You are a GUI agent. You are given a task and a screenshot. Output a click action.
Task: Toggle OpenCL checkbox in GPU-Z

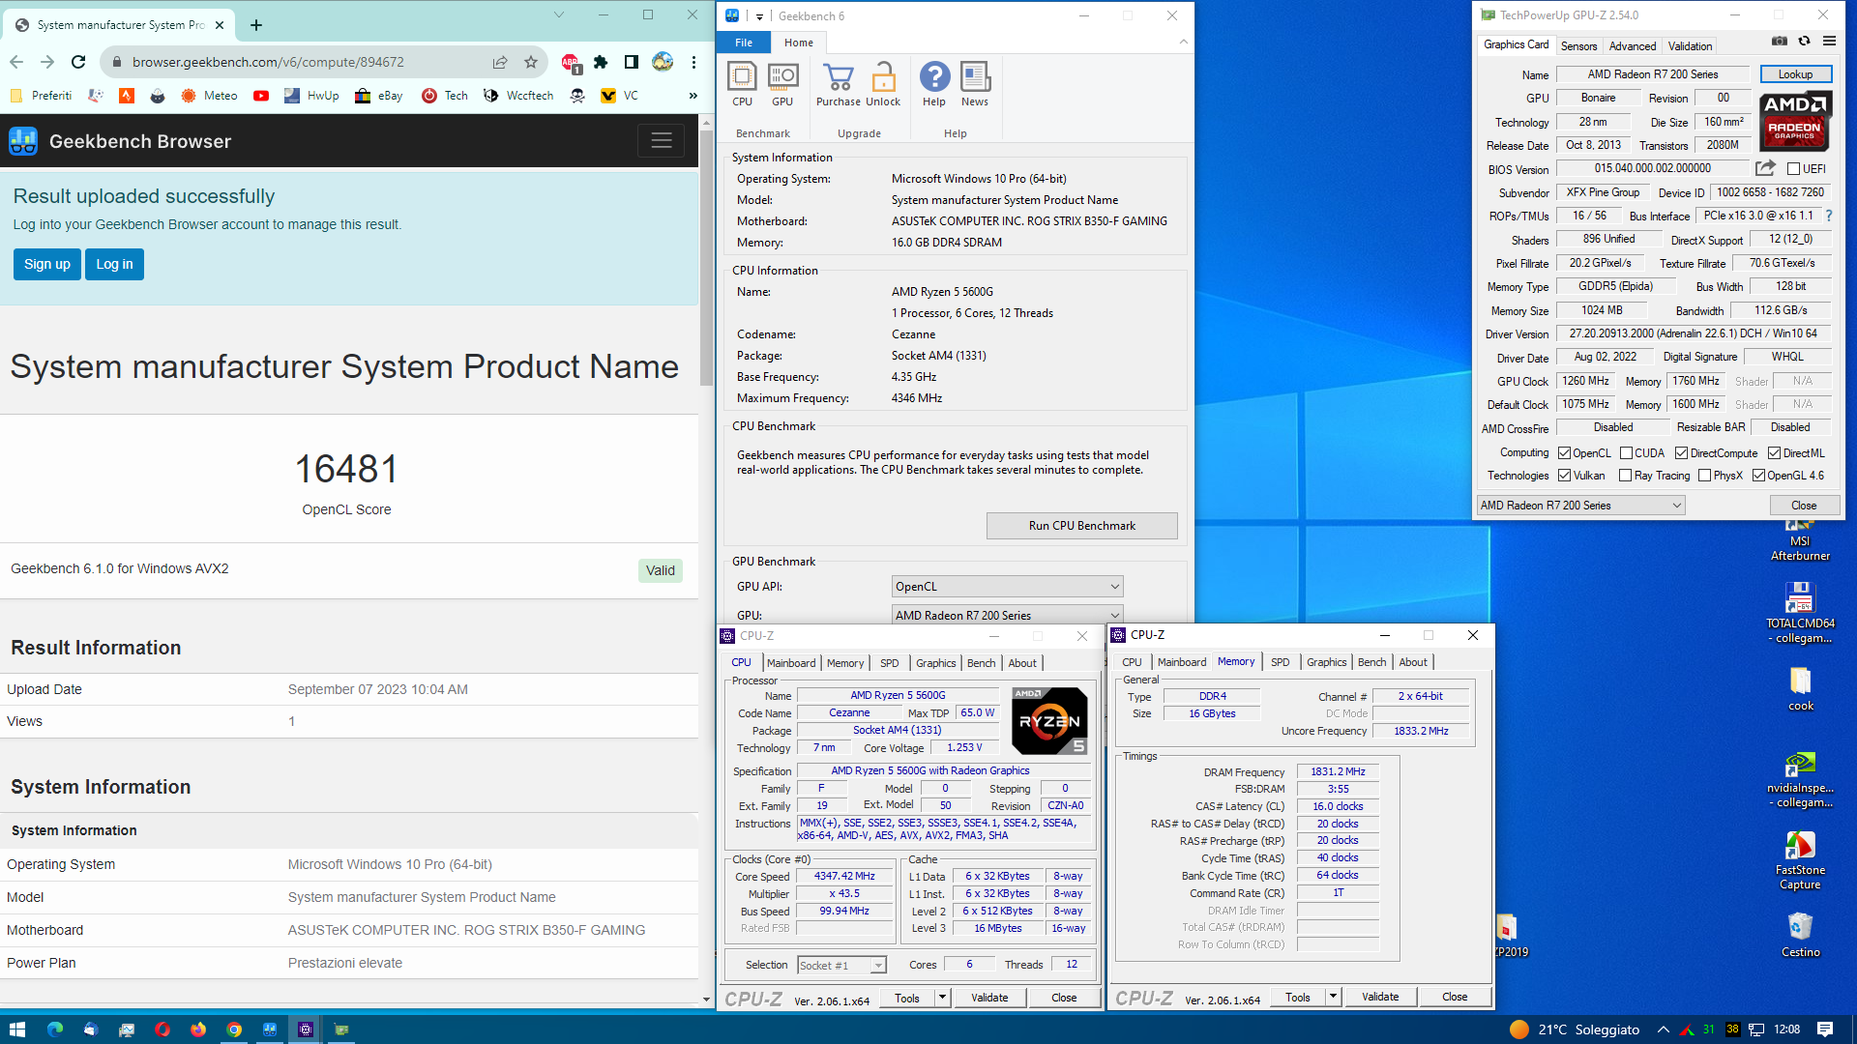pyautogui.click(x=1564, y=453)
